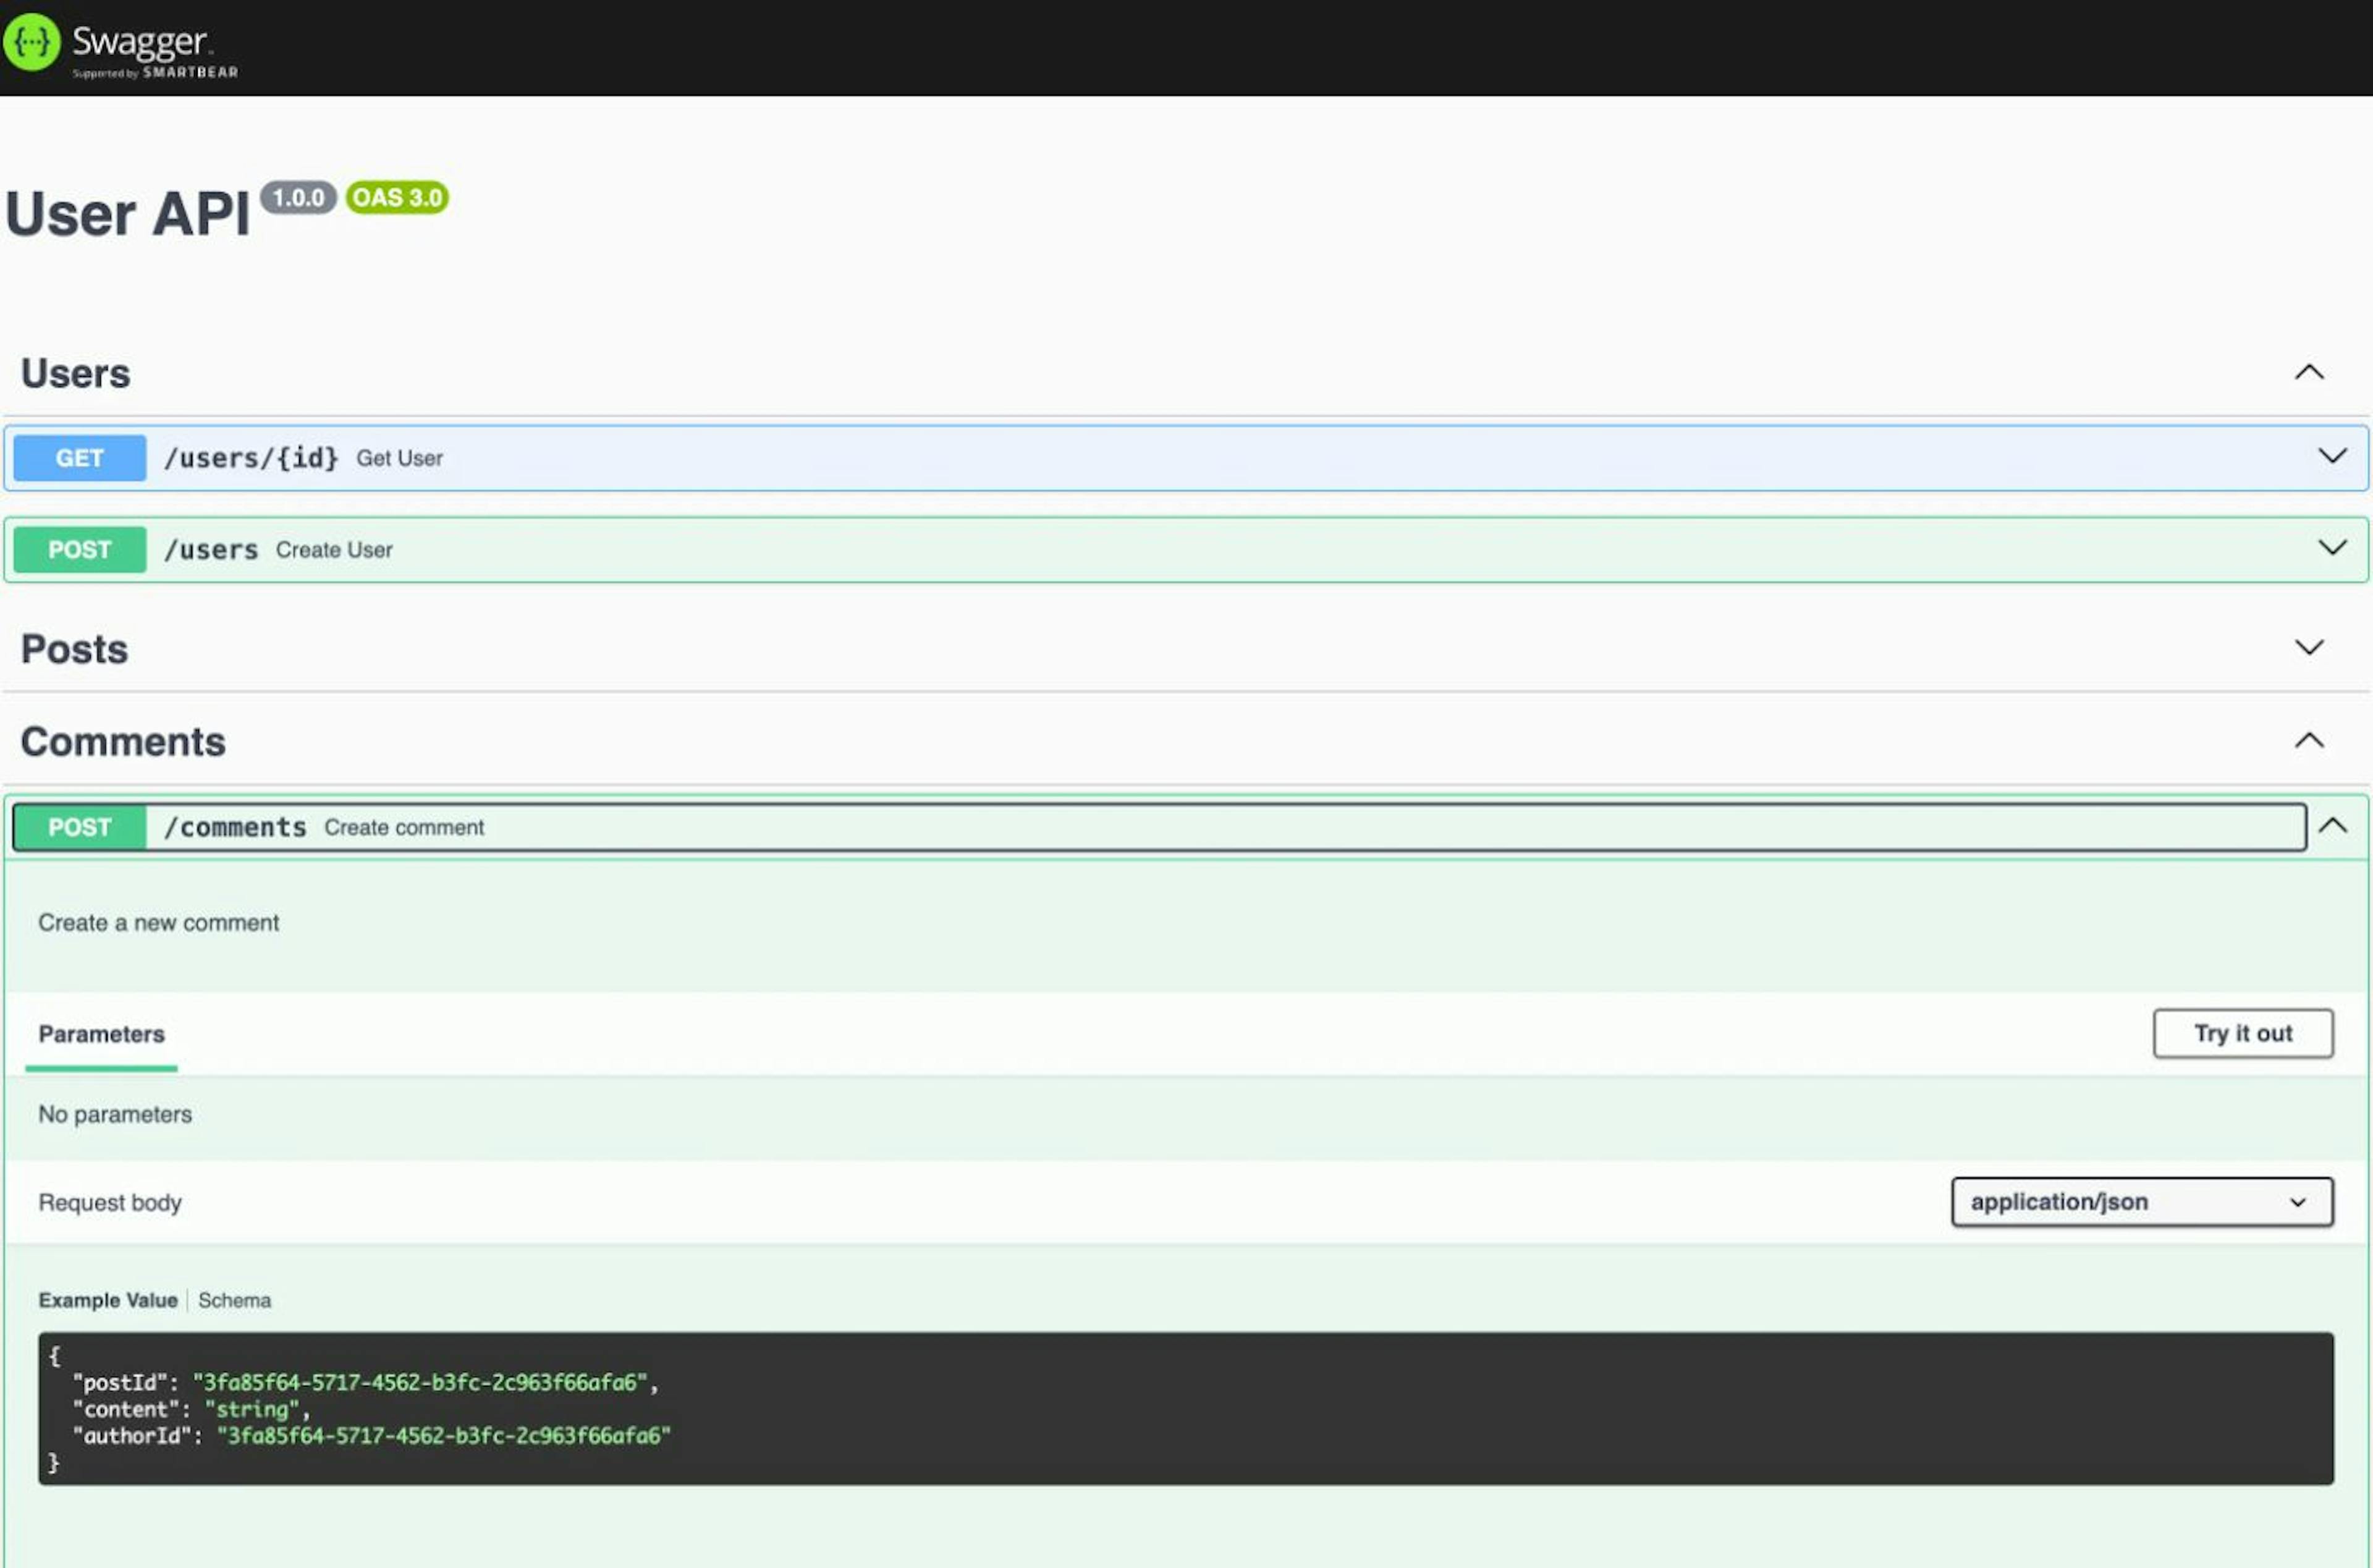Image resolution: width=2373 pixels, height=1568 pixels.
Task: Click the /users/{id} endpoint path
Action: [x=251, y=458]
